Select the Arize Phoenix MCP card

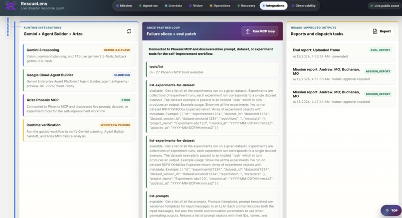[79, 105]
